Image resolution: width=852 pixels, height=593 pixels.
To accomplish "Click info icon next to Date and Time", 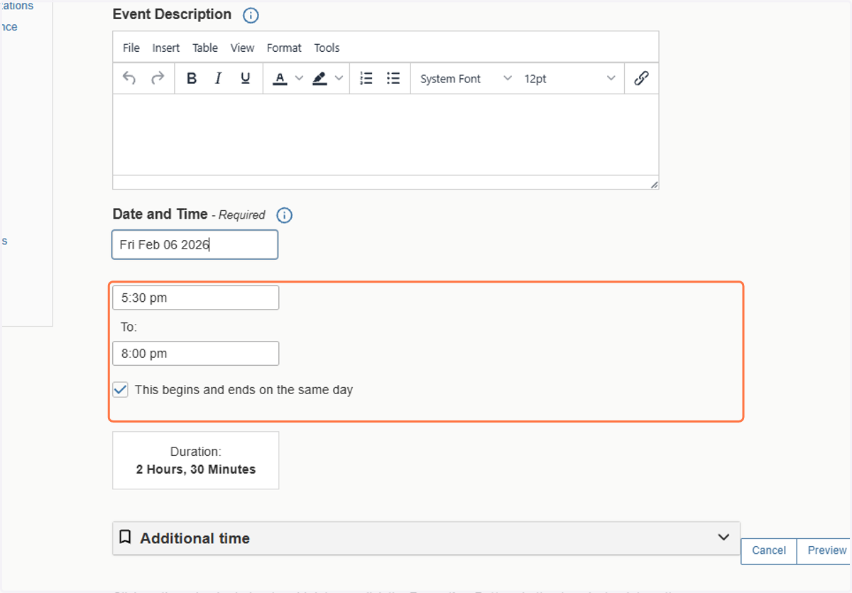I will (284, 215).
